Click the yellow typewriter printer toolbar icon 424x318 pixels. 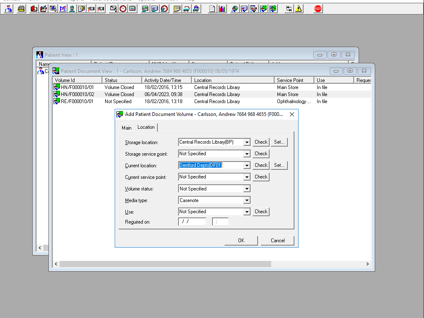[21, 9]
